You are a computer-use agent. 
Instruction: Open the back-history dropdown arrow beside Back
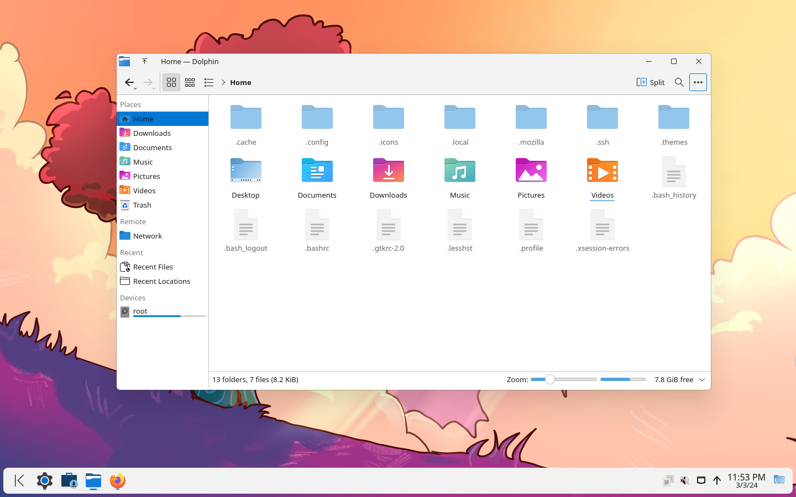pos(135,88)
